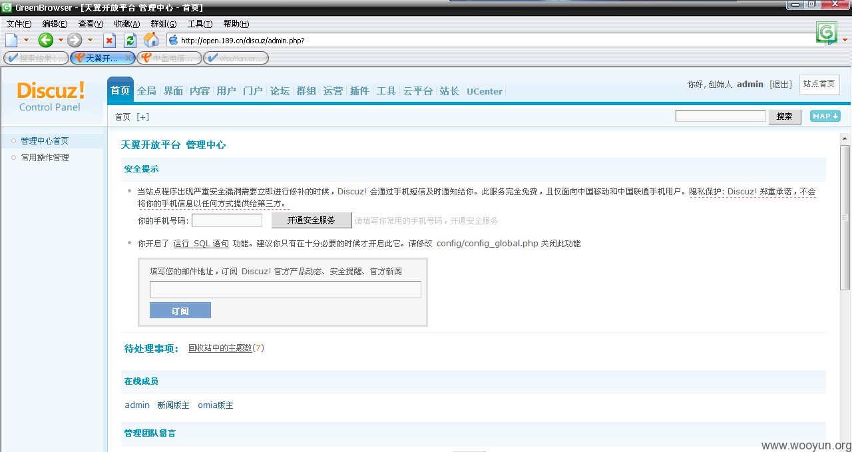Screen dimensions: 852x452
Task: Select the 工具 admin nav tab
Action: pyautogui.click(x=386, y=91)
